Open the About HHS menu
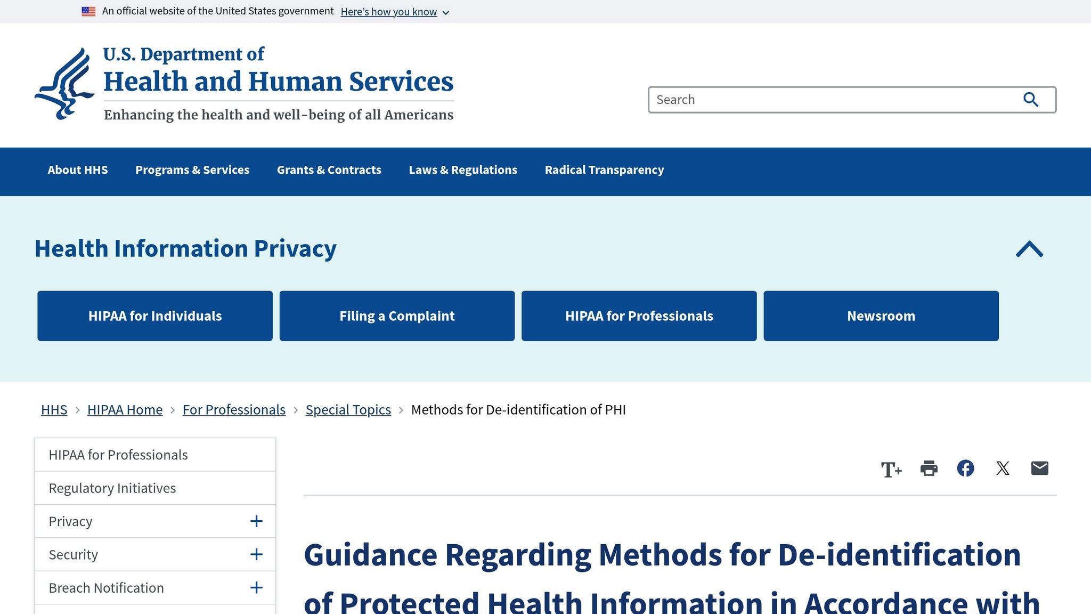The height and width of the screenshot is (614, 1091). coord(78,170)
